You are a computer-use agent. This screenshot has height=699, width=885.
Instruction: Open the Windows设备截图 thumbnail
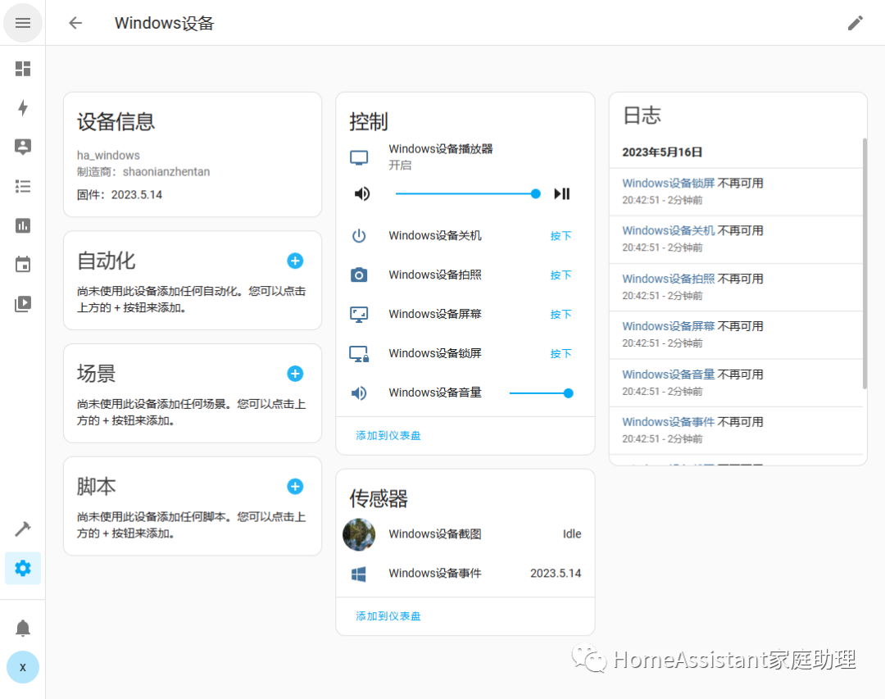(359, 534)
